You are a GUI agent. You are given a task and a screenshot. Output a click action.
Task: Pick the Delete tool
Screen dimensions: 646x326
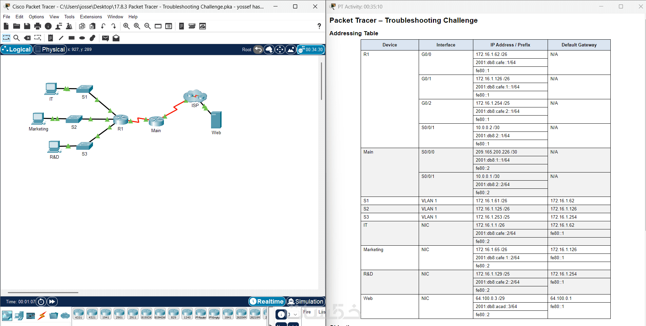pyautogui.click(x=27, y=38)
